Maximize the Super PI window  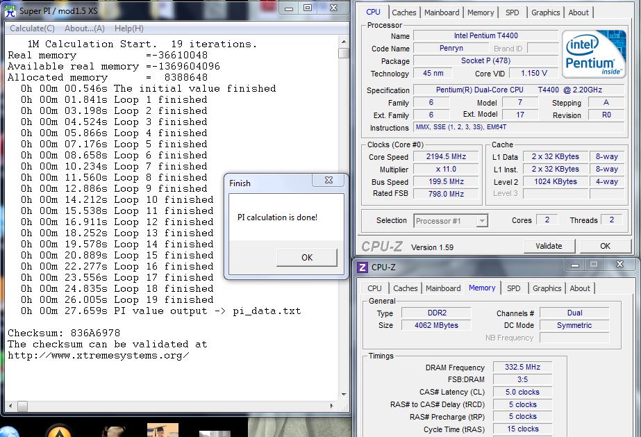(x=308, y=8)
